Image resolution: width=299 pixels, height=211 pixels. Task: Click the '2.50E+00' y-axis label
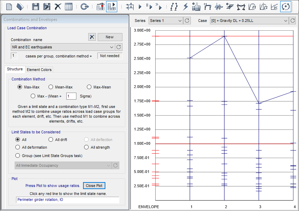[142, 58]
